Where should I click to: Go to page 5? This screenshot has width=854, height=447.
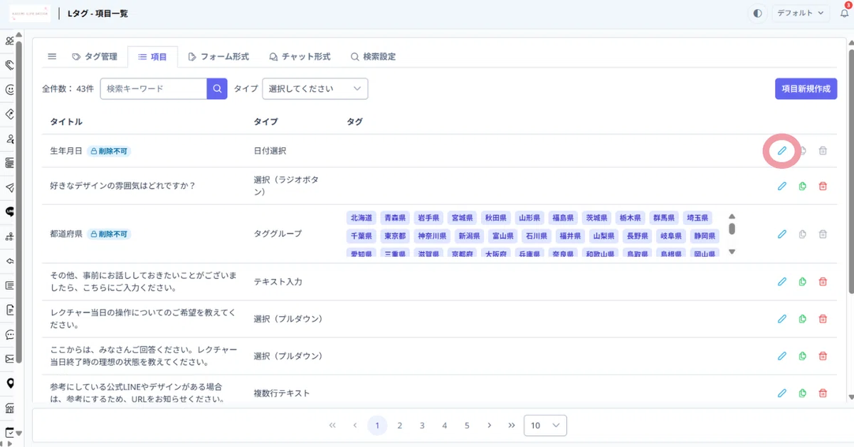coord(467,426)
